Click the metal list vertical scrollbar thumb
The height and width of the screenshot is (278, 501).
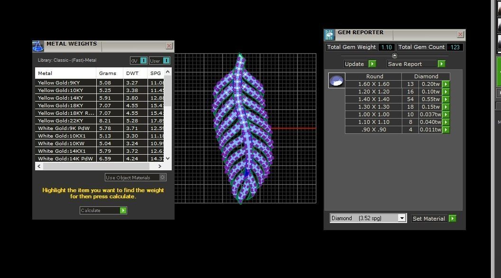pyautogui.click(x=168, y=91)
